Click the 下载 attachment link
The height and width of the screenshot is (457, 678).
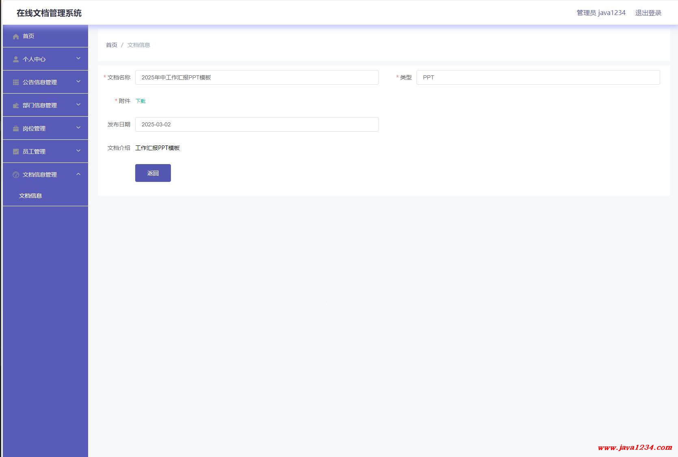tap(140, 101)
